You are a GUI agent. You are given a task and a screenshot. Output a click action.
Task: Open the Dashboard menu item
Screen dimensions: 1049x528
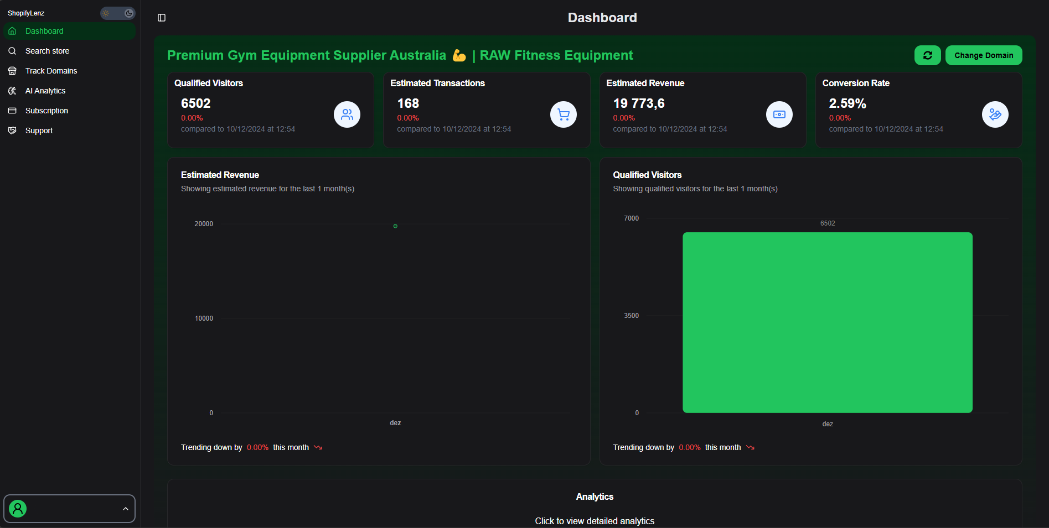(69, 31)
